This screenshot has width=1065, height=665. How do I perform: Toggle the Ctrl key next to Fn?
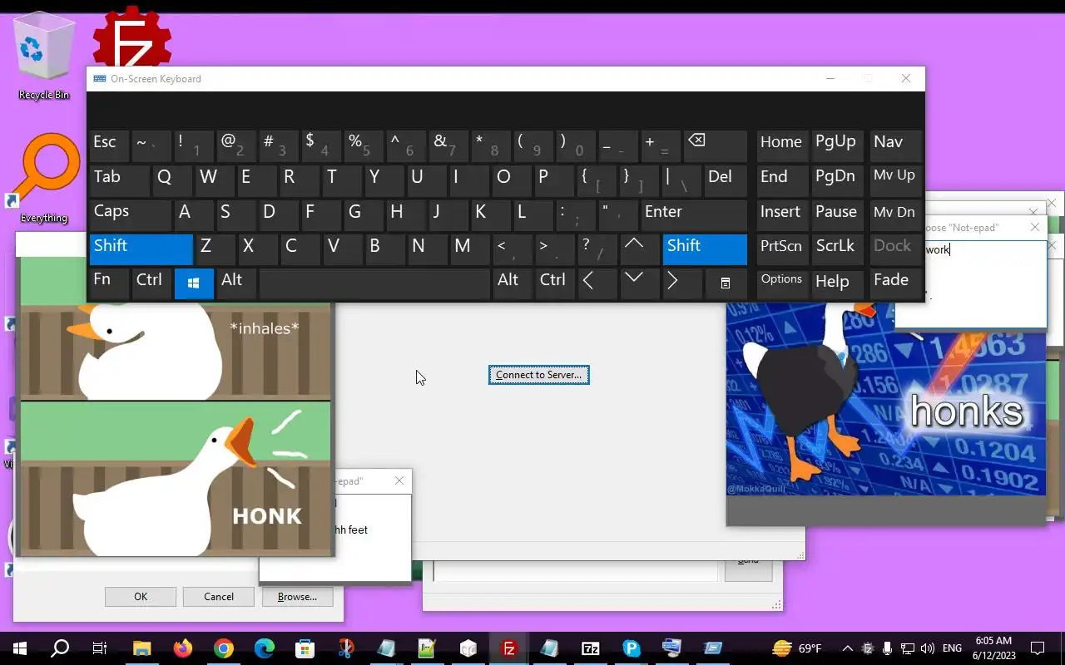[151, 282]
